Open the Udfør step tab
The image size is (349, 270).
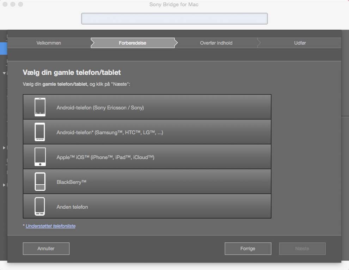pos(300,43)
